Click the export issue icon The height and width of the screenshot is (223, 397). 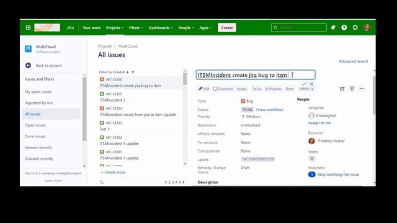click(352, 89)
